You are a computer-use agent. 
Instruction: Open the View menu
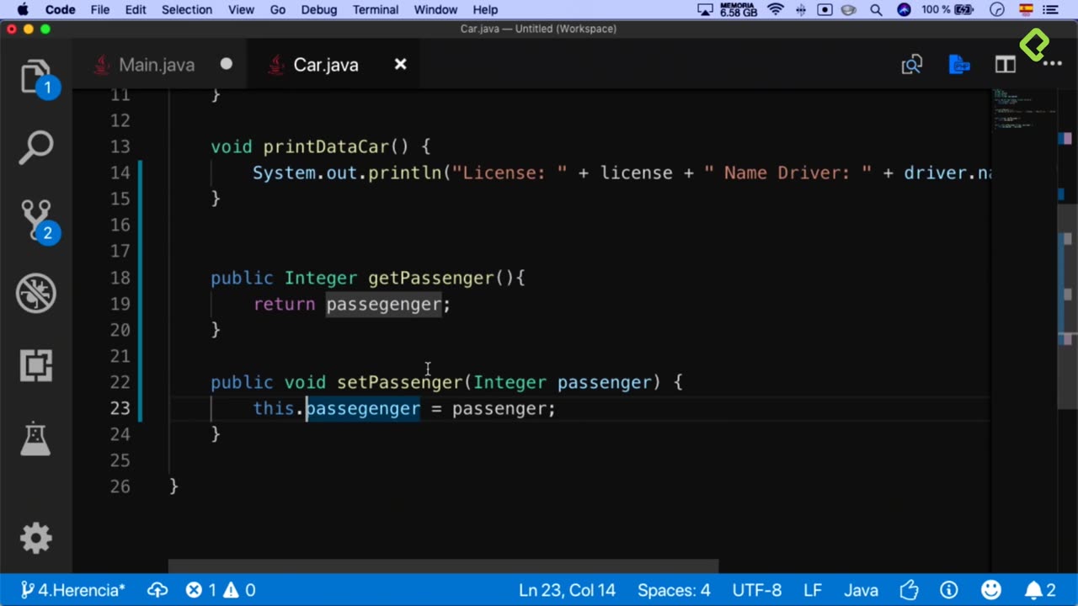pyautogui.click(x=241, y=9)
